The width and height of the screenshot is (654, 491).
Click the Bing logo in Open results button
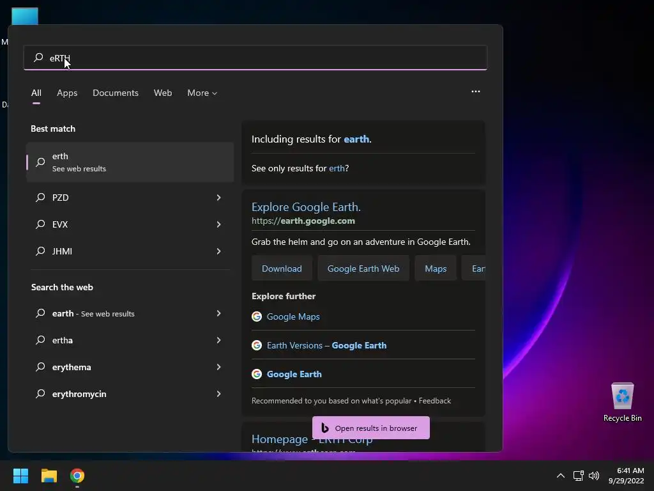[x=325, y=428]
